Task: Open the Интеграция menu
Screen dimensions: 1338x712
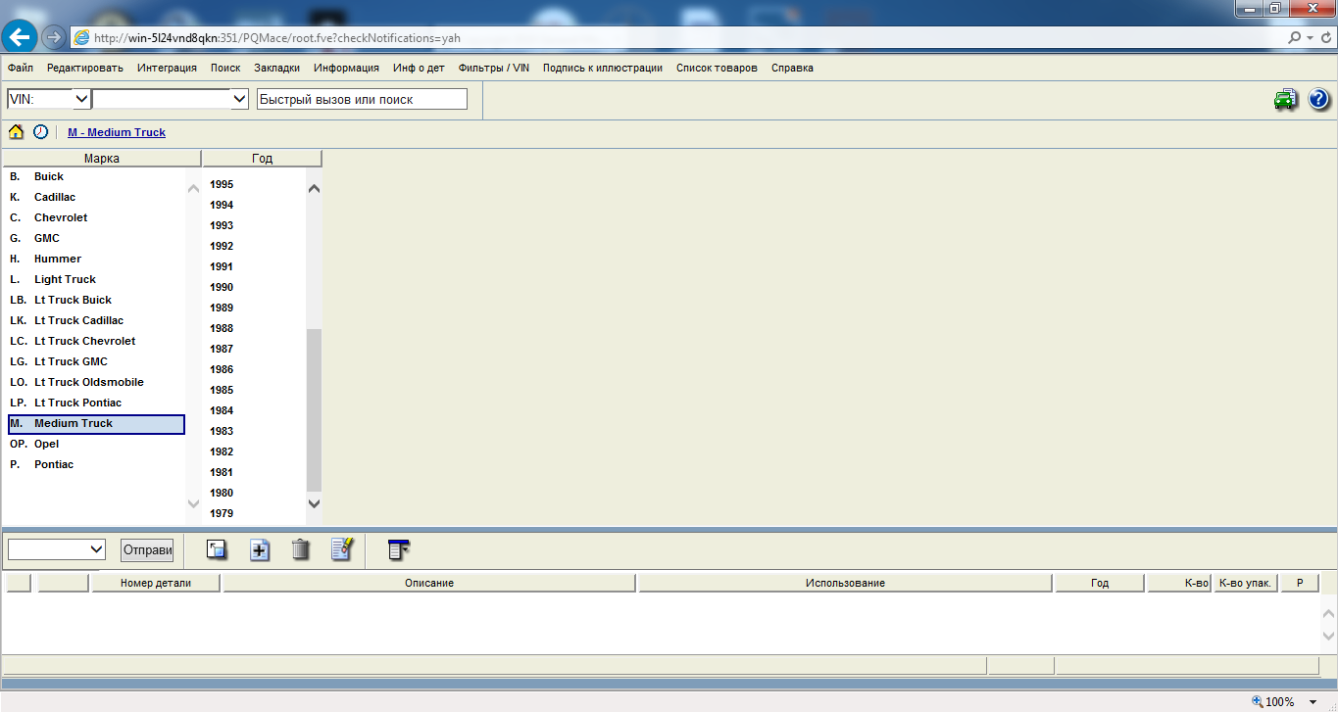Action: pos(168,68)
